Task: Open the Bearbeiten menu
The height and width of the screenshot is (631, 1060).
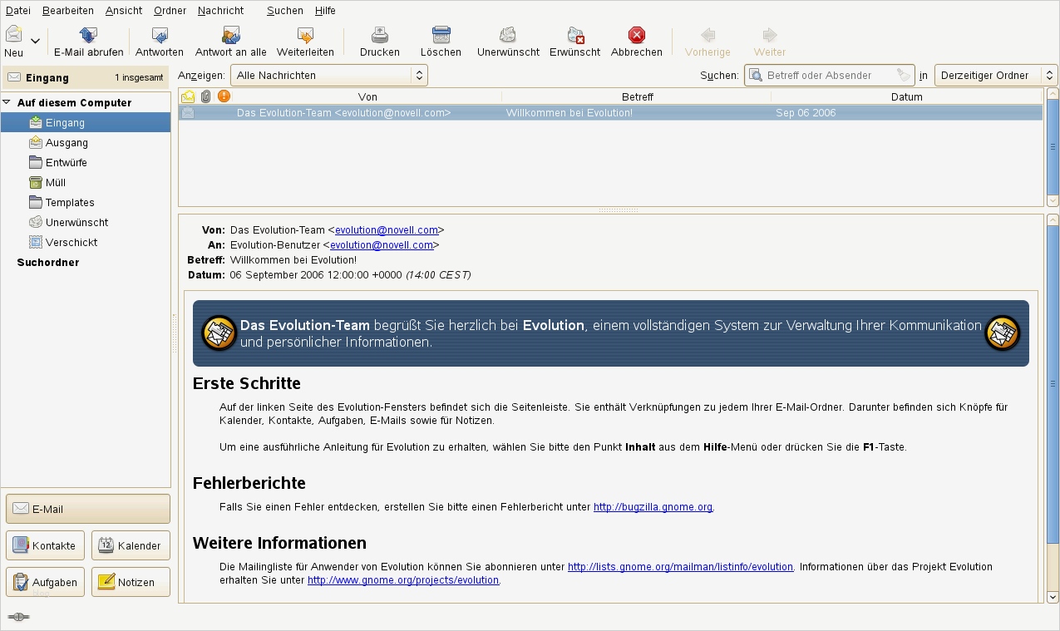Action: (x=68, y=10)
